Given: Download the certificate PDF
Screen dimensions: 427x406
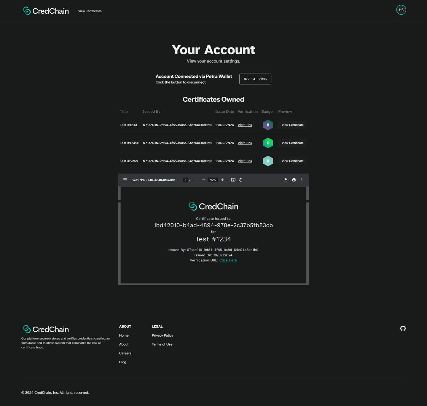Looking at the screenshot, I should pyautogui.click(x=286, y=180).
